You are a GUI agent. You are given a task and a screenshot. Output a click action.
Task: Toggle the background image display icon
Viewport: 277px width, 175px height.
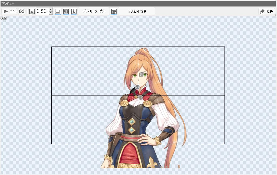pos(114,11)
